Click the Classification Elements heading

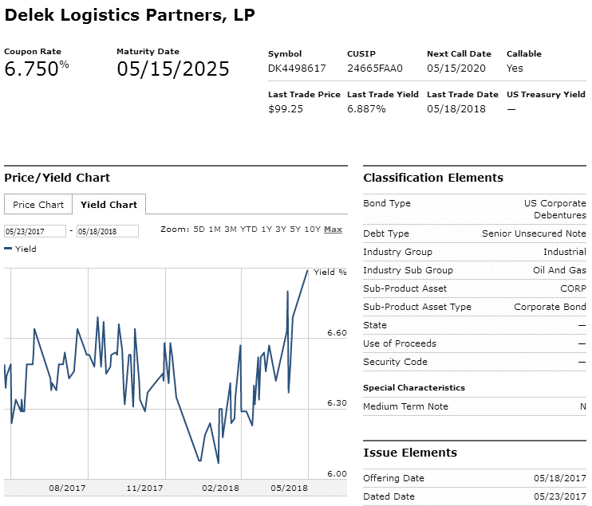(433, 178)
